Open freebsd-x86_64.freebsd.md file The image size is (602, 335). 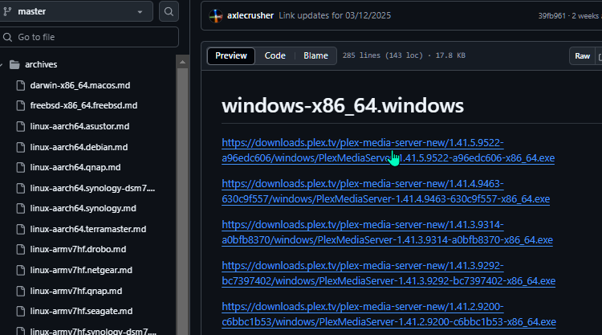[83, 105]
